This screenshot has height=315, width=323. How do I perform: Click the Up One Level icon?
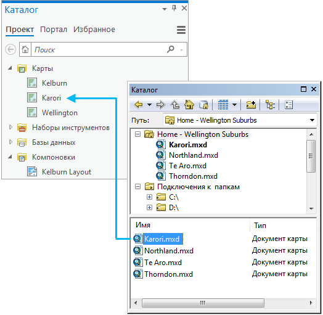(175, 105)
